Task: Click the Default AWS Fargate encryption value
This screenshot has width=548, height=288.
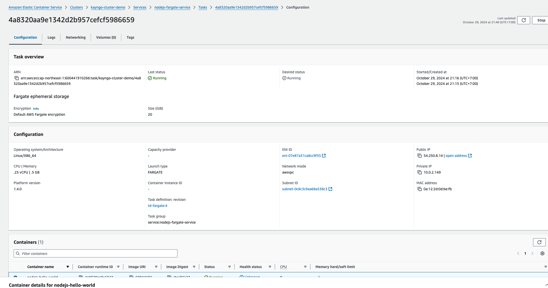Action: [39, 114]
